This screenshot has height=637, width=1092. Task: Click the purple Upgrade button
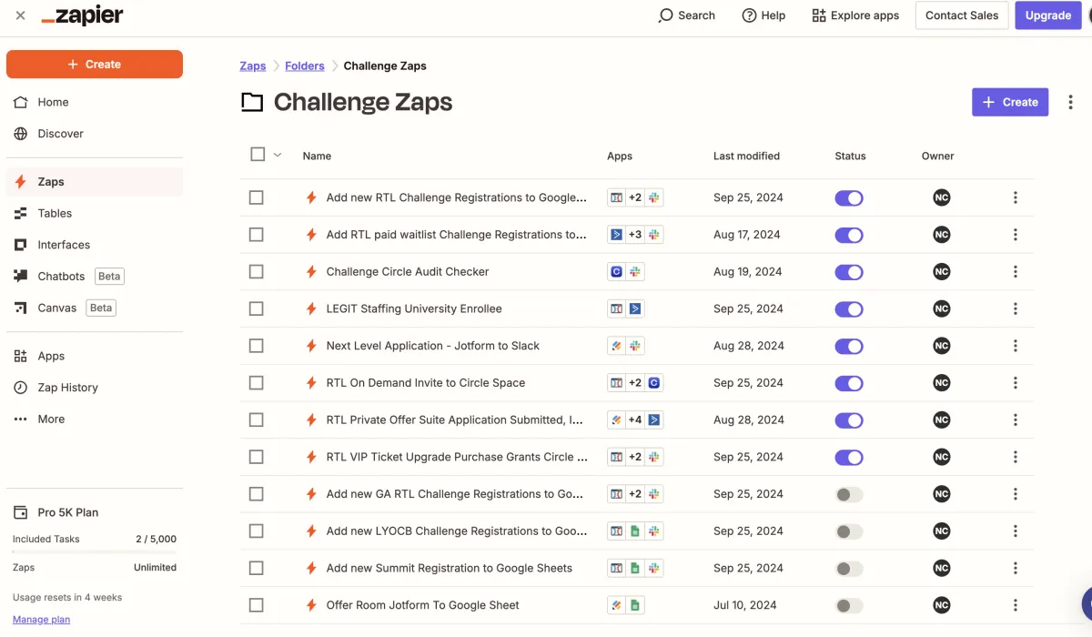point(1048,15)
